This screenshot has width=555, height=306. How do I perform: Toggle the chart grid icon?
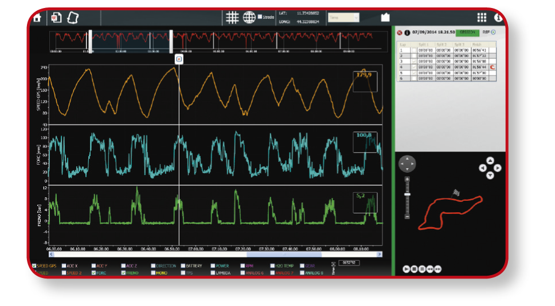pyautogui.click(x=232, y=17)
